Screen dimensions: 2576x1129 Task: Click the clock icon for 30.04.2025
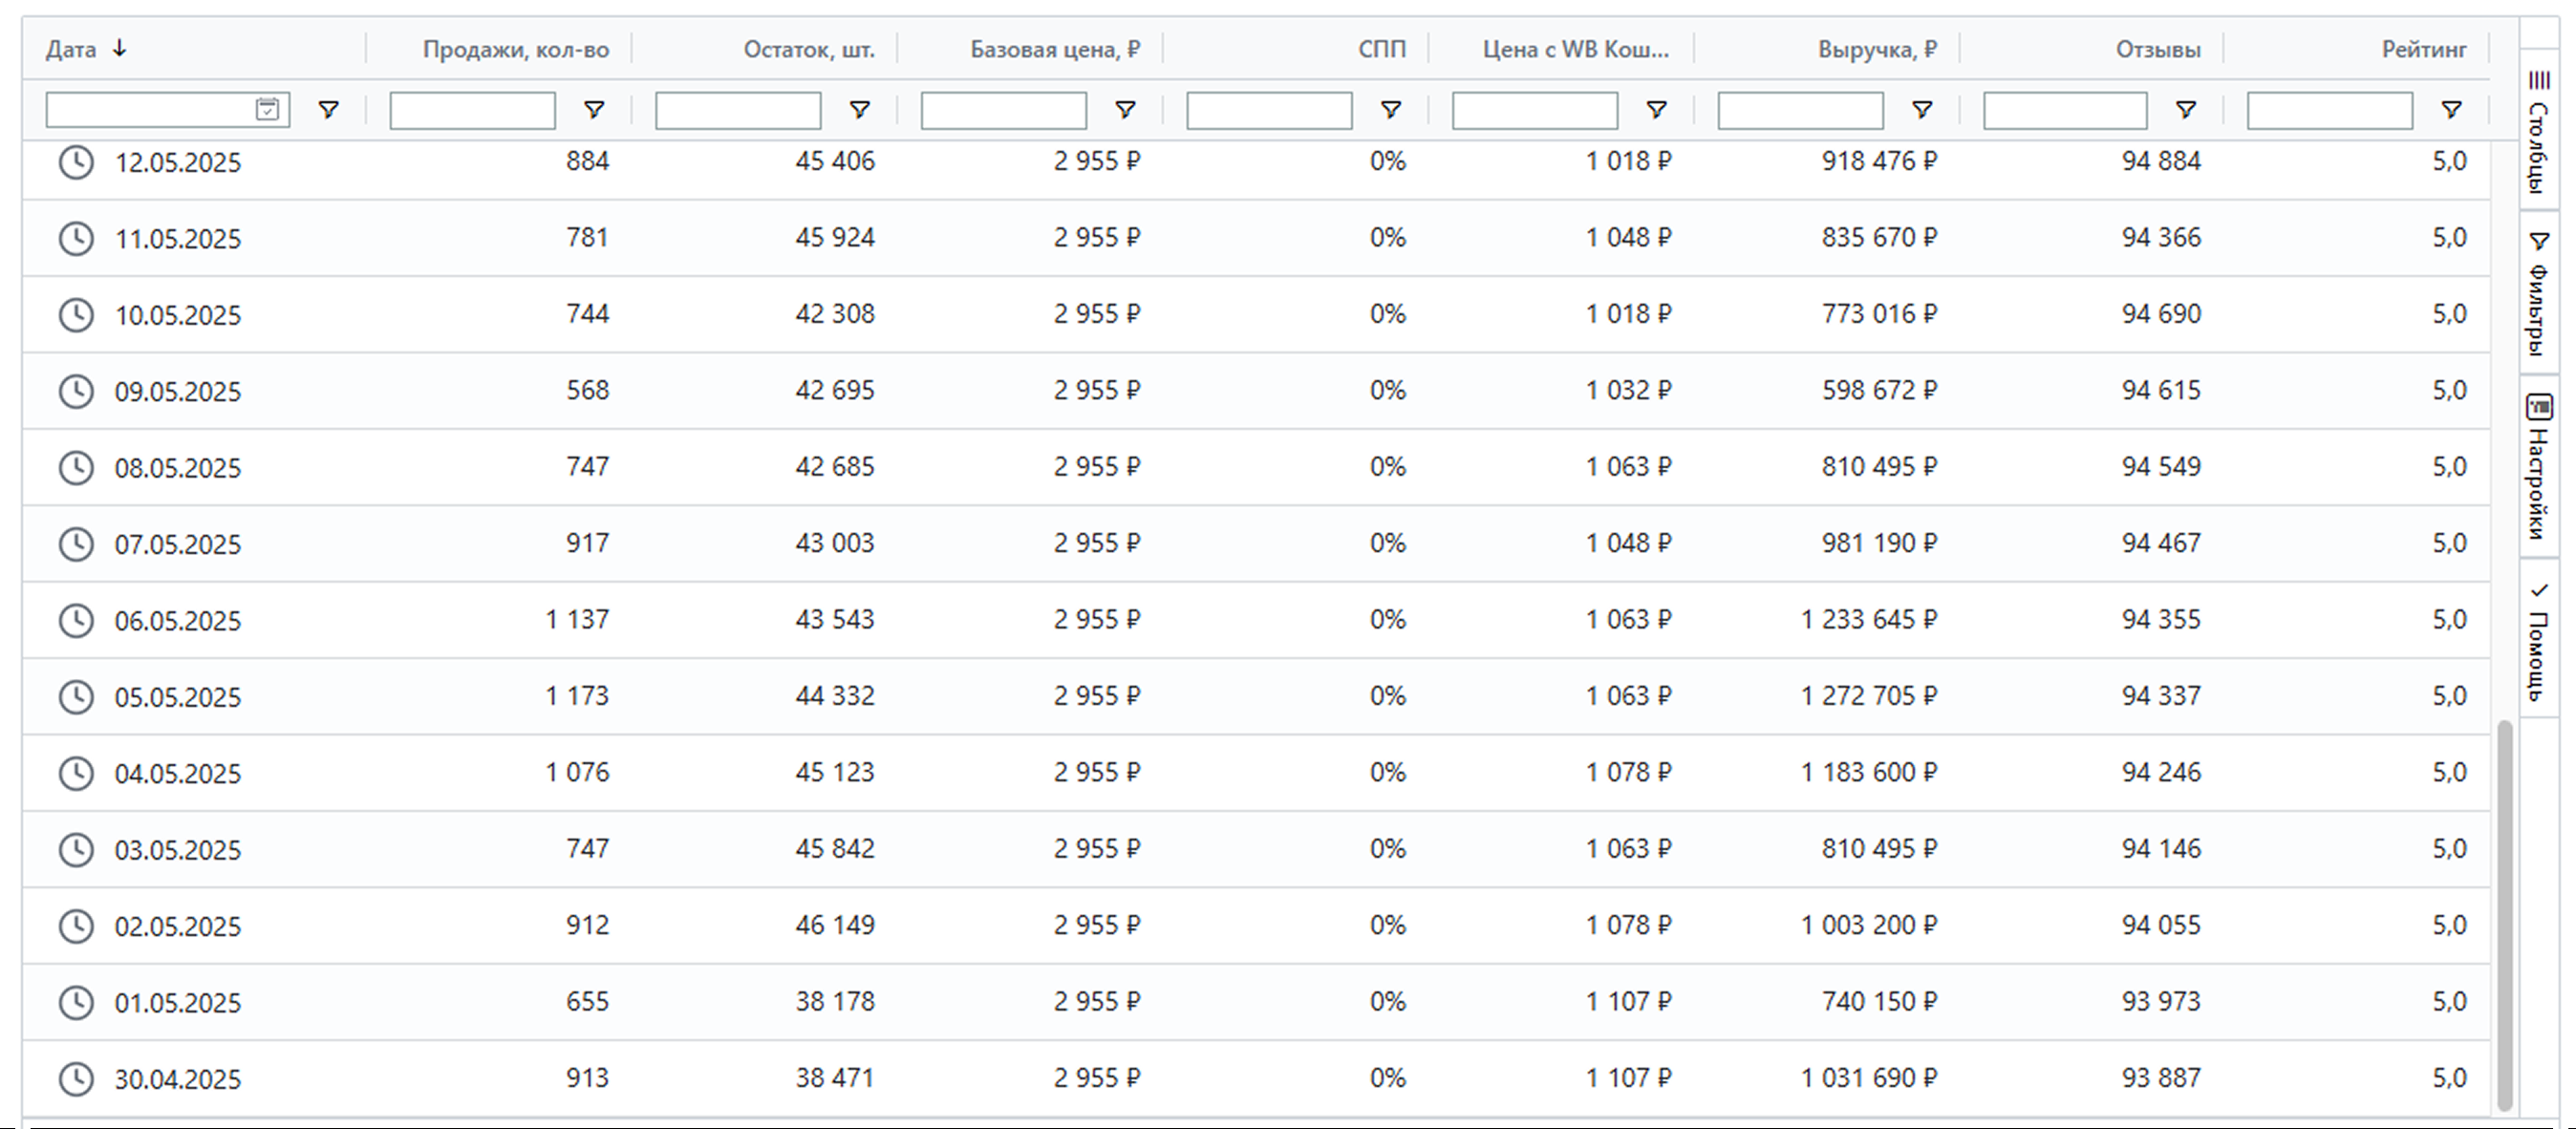[76, 1079]
